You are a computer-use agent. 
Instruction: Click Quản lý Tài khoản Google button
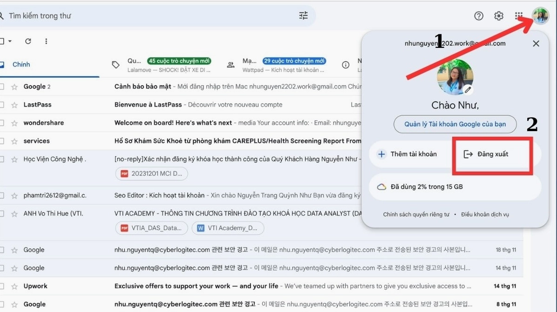coord(455,124)
